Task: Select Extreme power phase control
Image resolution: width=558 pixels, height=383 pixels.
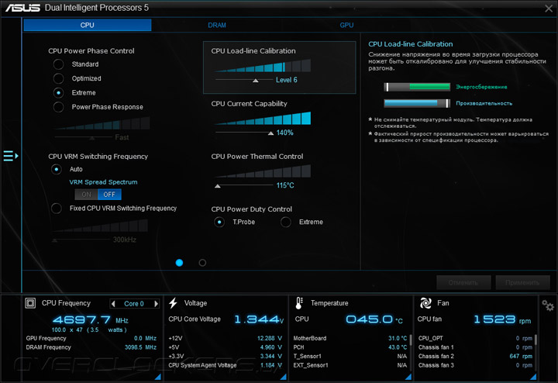Action: point(58,93)
